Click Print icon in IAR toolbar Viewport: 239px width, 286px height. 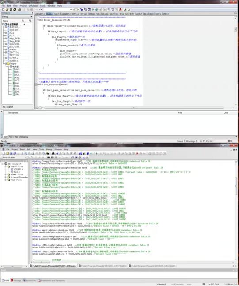point(19,9)
